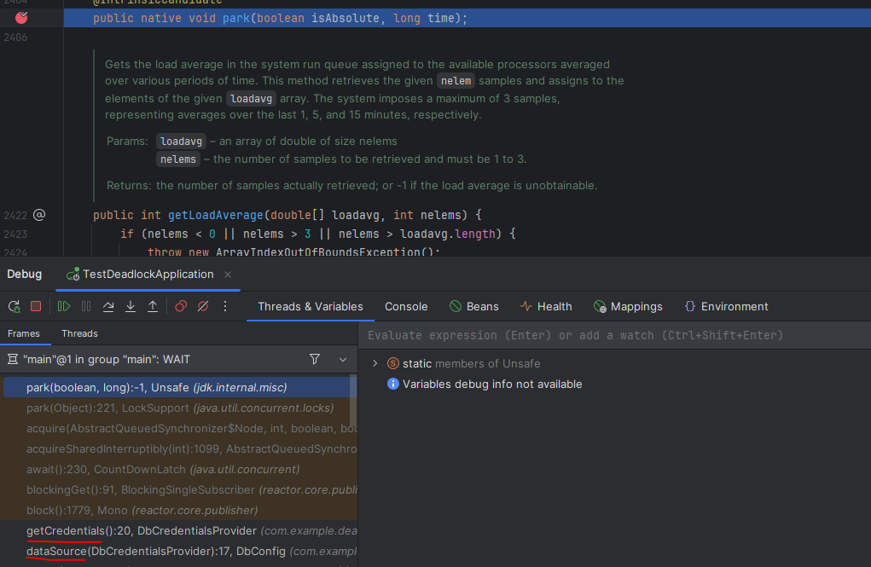This screenshot has width=871, height=567.
Task: Select the block():1779, Mono frame
Action: pos(179,511)
